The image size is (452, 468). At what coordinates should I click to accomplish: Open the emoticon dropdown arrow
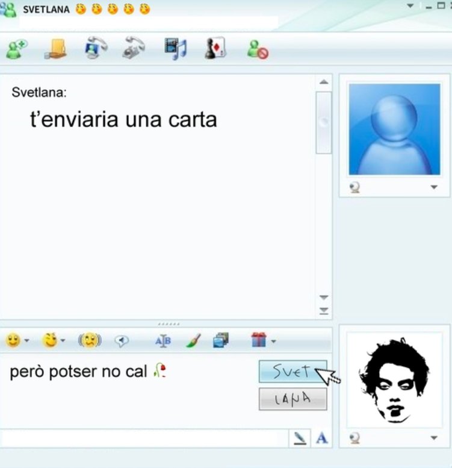tap(27, 340)
